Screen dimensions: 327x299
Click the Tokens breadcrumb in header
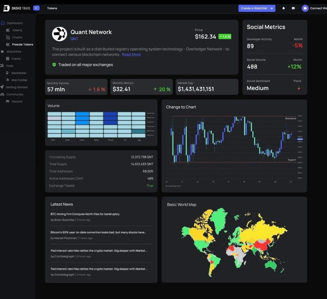pyautogui.click(x=52, y=8)
